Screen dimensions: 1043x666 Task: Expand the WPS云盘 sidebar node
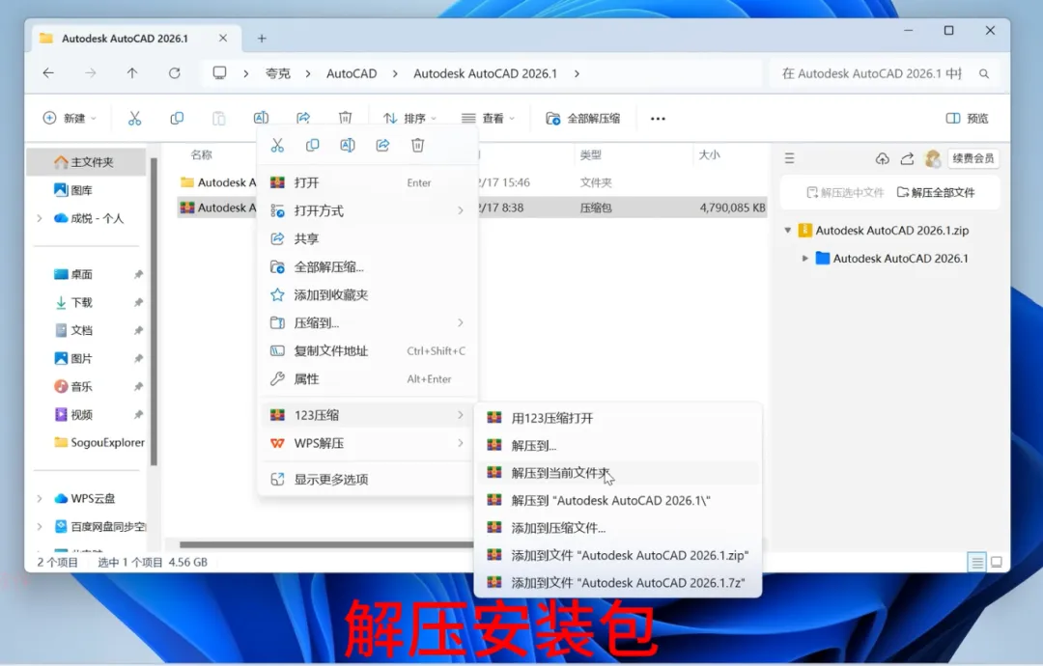(x=40, y=498)
